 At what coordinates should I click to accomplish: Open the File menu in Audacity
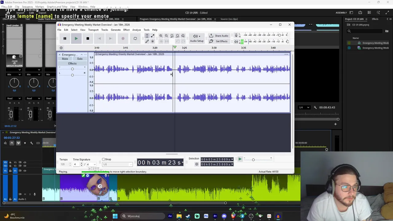coord(59,30)
